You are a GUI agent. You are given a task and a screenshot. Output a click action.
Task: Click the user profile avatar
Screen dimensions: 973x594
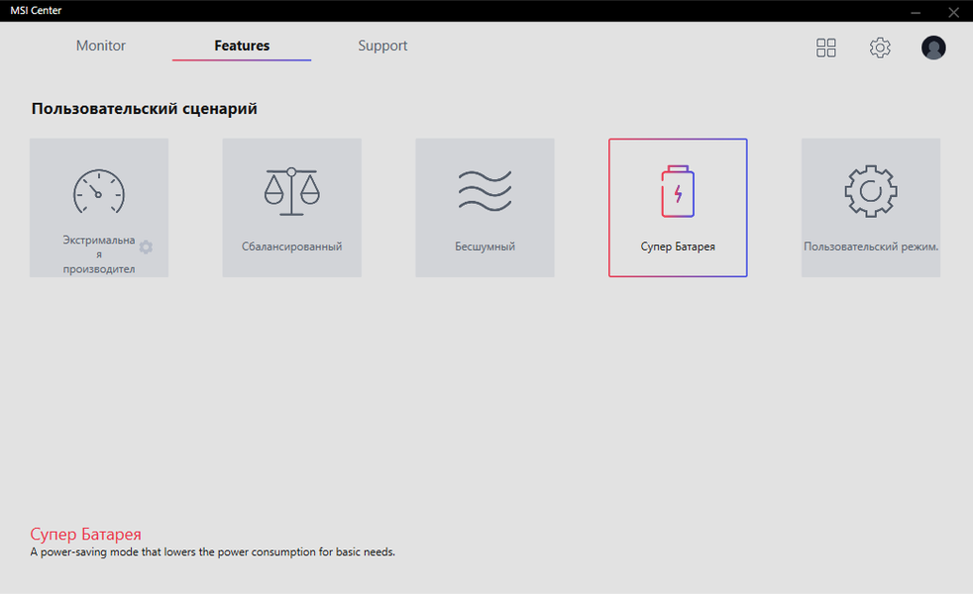pos(933,48)
